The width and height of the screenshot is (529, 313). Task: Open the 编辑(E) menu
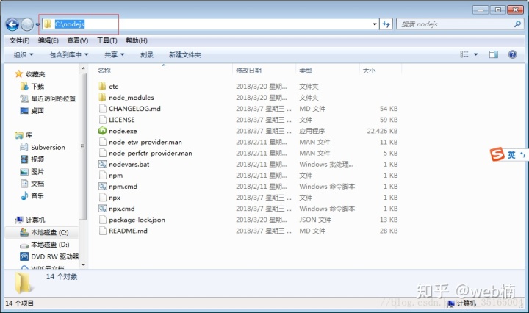pos(48,40)
